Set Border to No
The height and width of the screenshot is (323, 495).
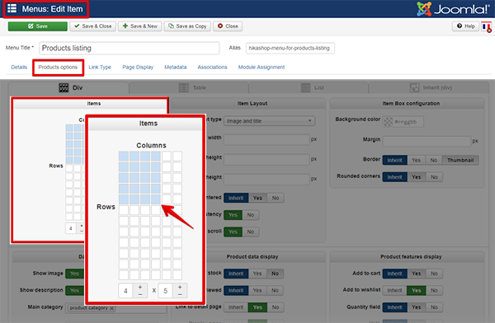tap(434, 160)
